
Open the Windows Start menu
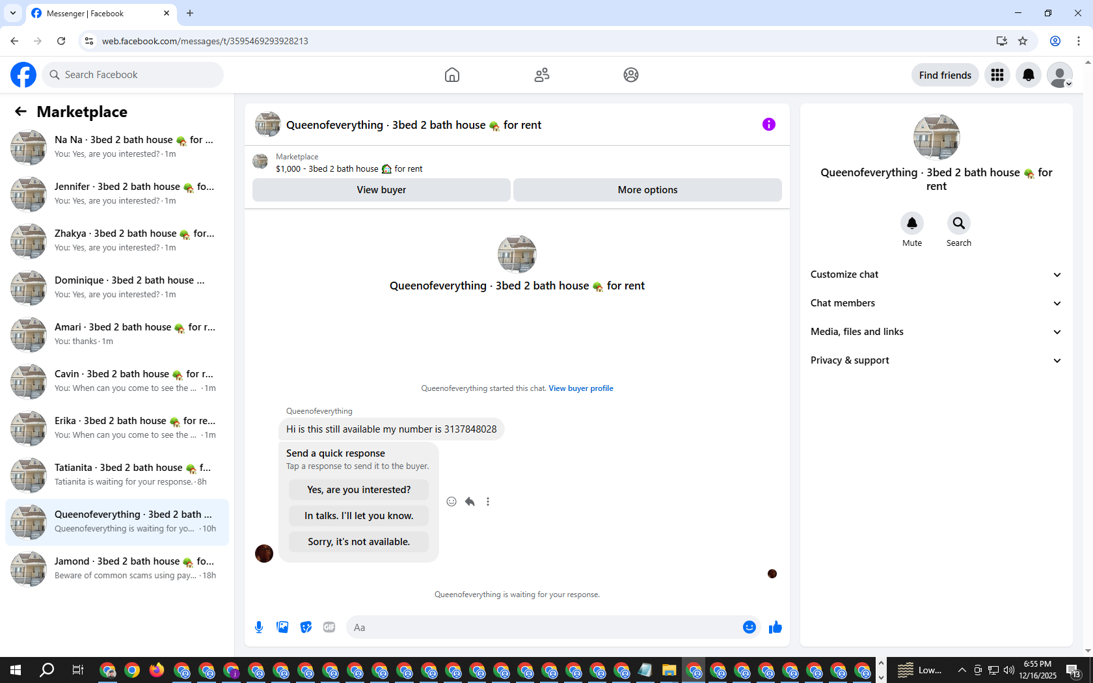(16, 670)
